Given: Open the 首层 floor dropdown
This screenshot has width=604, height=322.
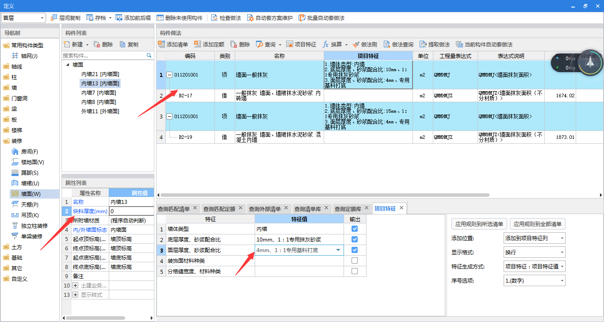Looking at the screenshot, I should [x=42, y=18].
